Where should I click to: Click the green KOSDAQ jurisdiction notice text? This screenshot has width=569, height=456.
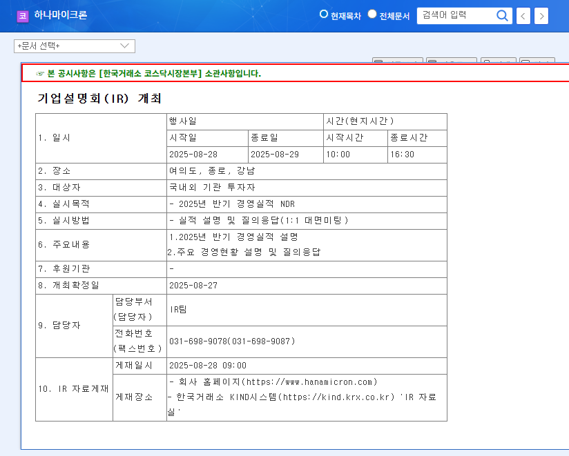154,74
